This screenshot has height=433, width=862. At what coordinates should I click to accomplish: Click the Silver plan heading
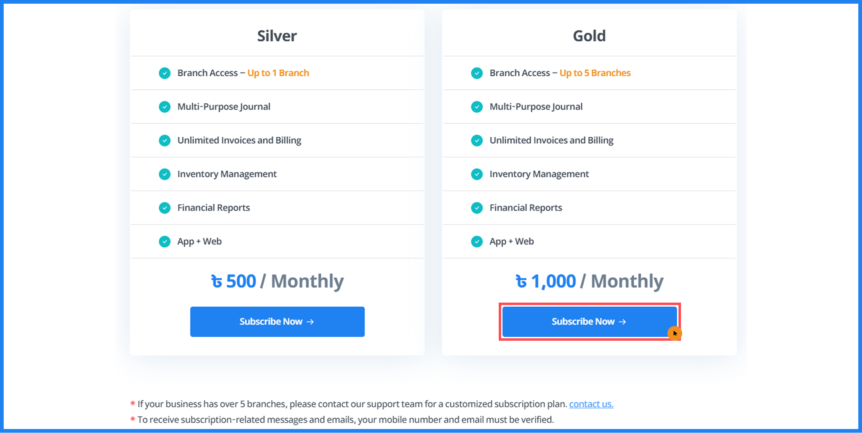tap(277, 36)
